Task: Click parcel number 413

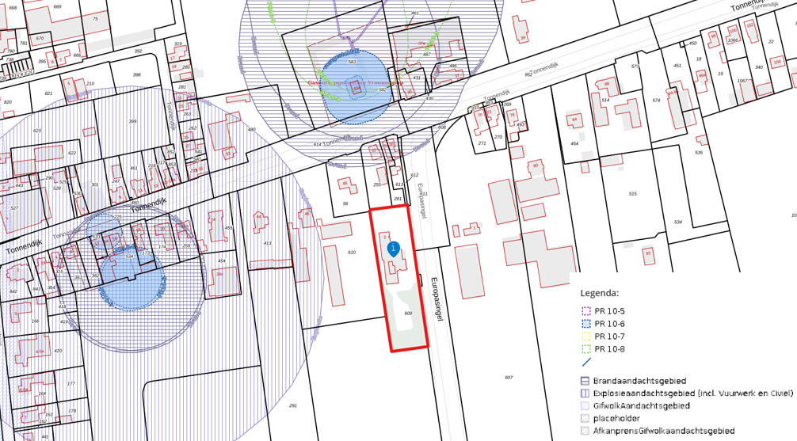Action: [x=267, y=243]
